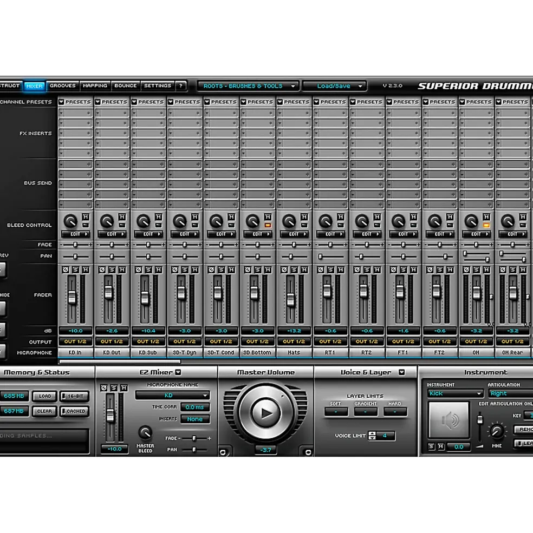
Task: Mute the FT2 channel fader
Action: point(450,270)
